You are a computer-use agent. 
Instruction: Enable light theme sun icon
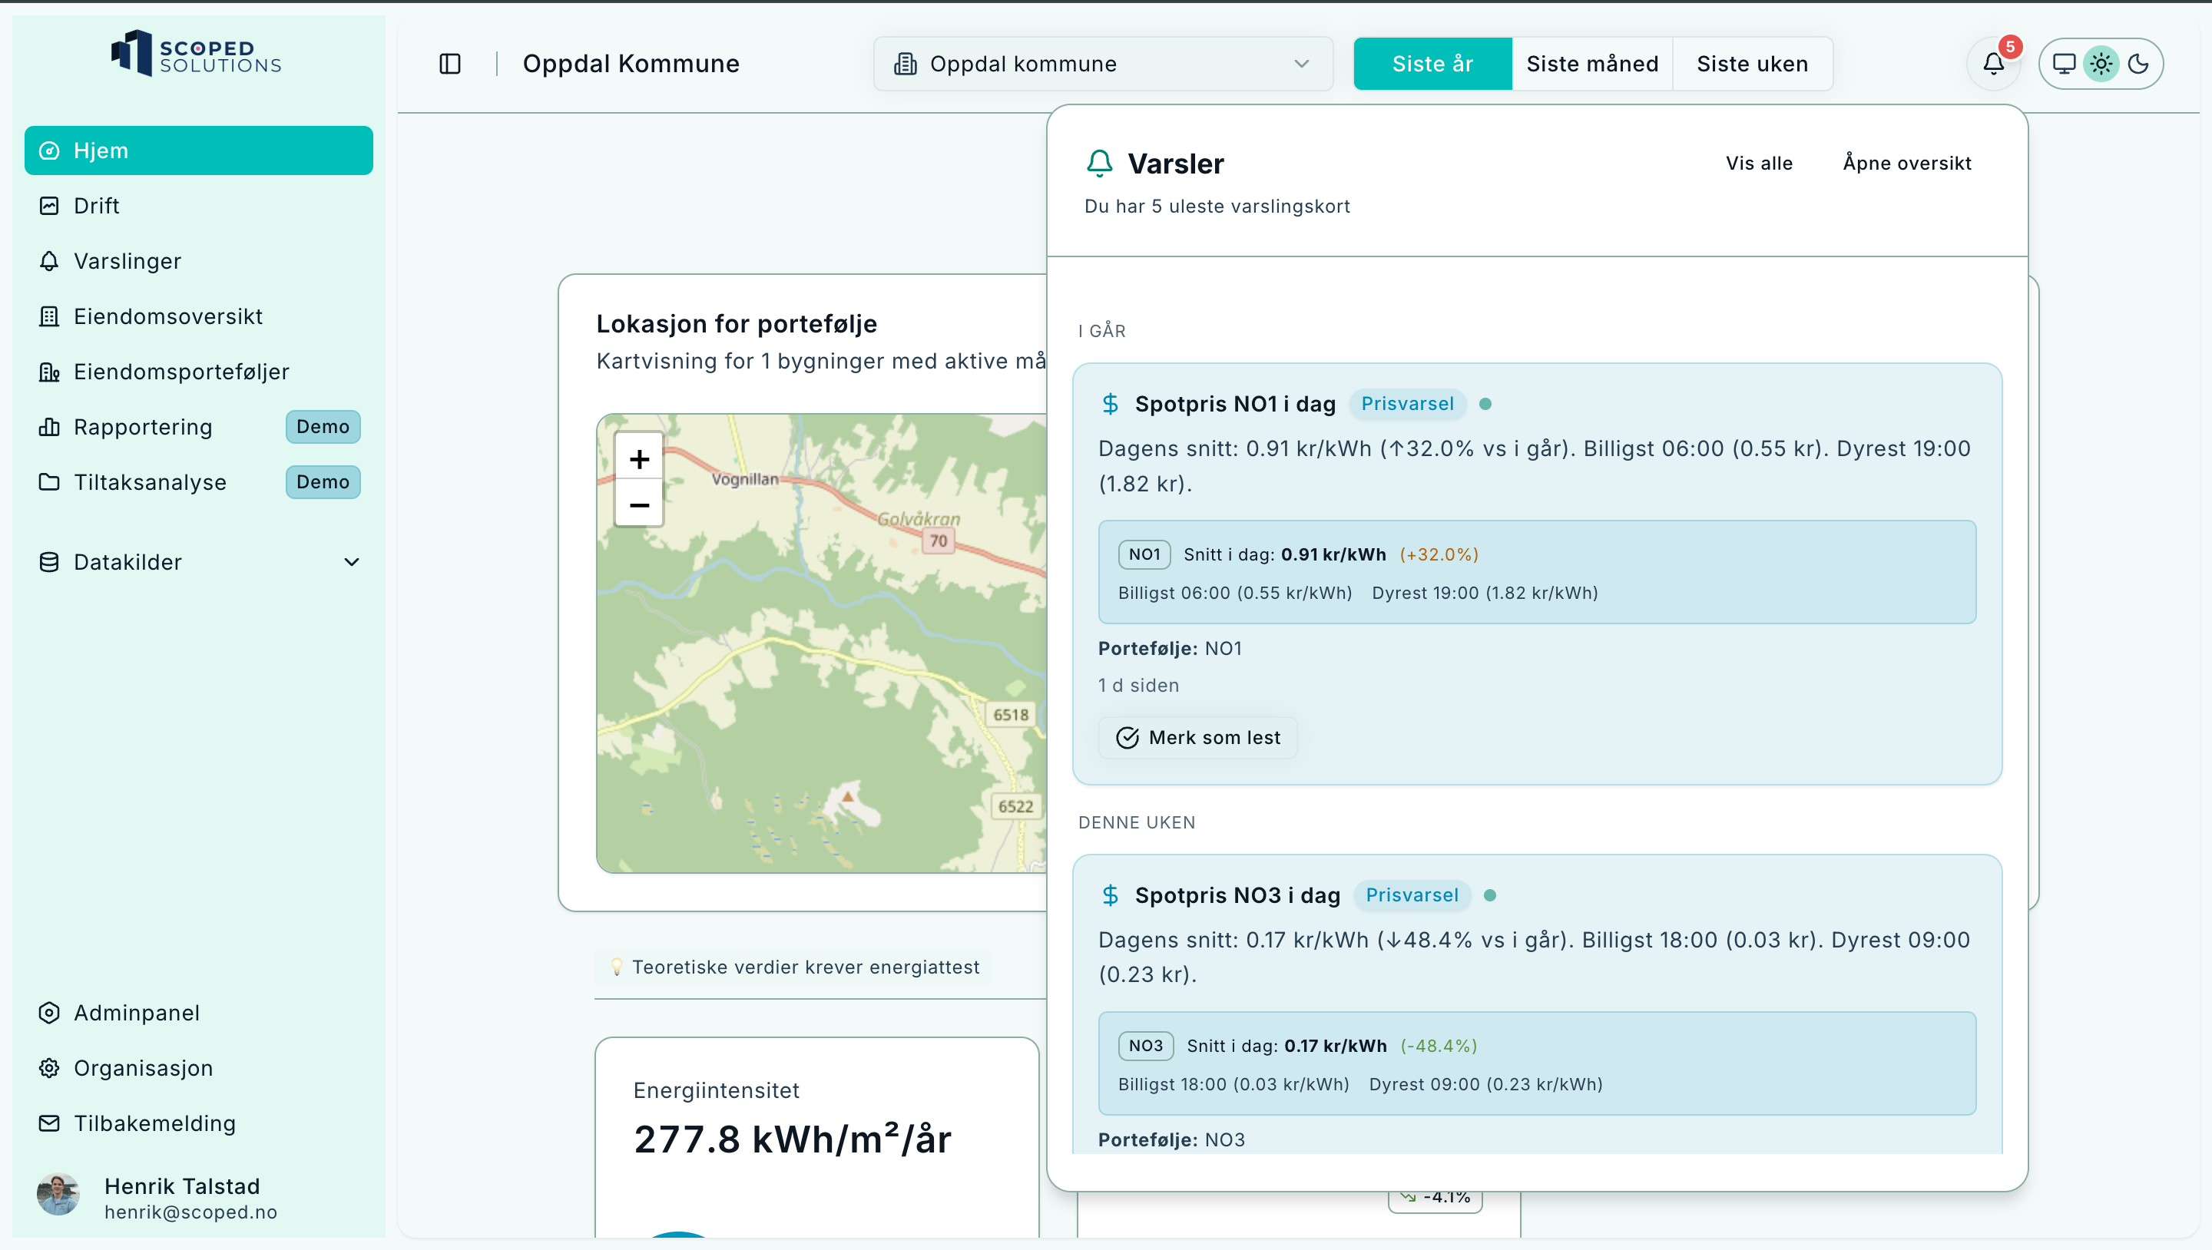[x=2101, y=64]
